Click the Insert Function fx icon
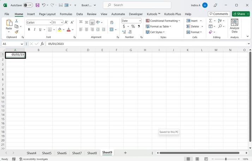This screenshot has width=252, height=161. pos(42,44)
